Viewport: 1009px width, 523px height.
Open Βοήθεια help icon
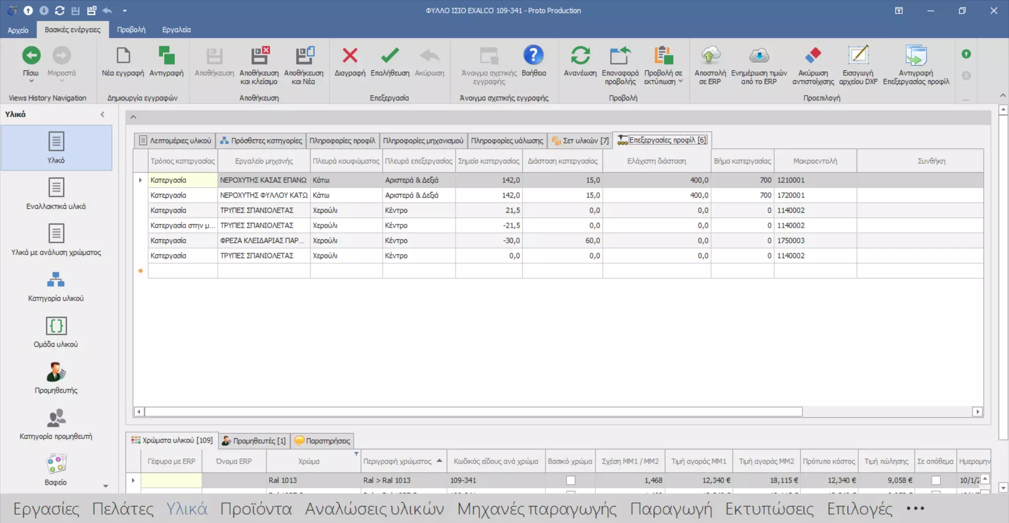[533, 56]
